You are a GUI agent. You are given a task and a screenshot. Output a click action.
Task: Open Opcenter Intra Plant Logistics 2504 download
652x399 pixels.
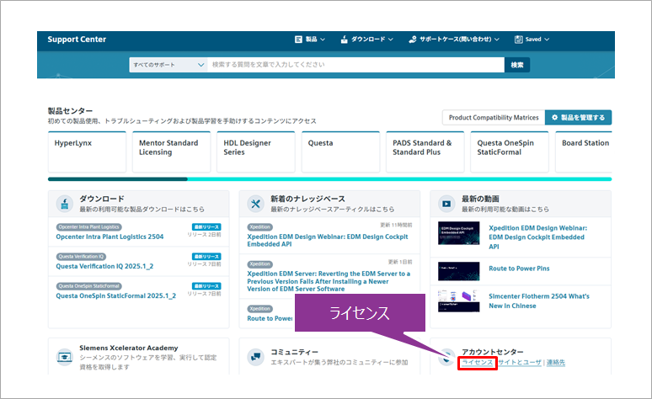[x=110, y=237]
